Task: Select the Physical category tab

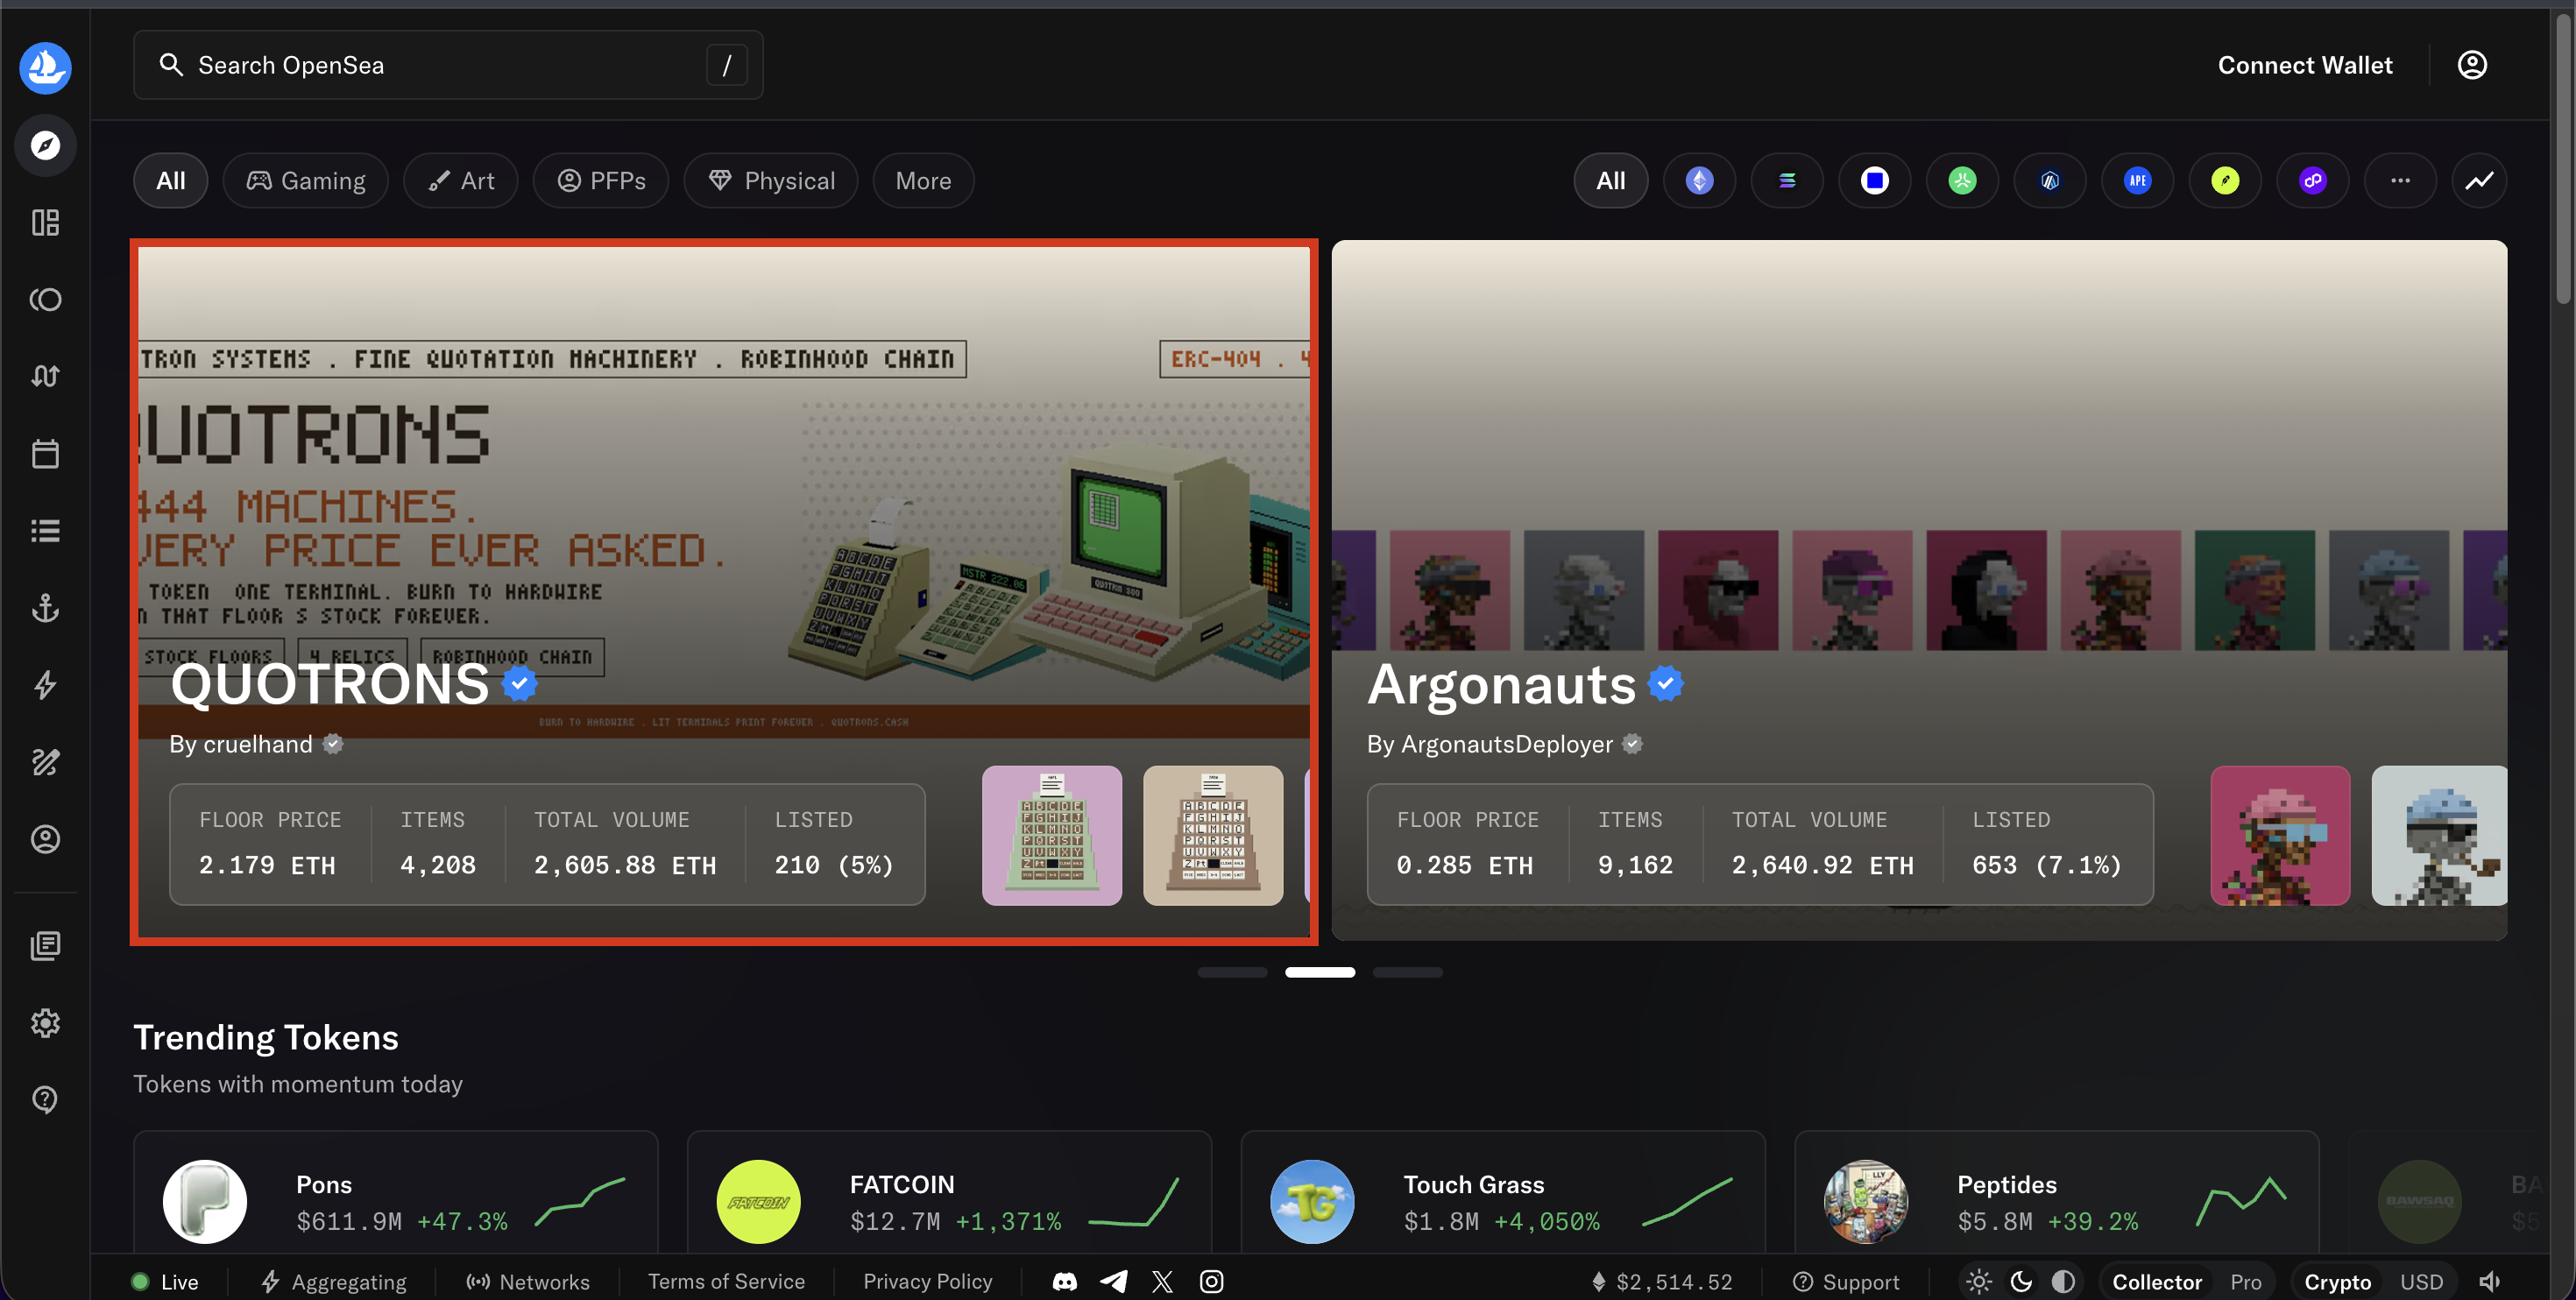Action: pos(771,181)
